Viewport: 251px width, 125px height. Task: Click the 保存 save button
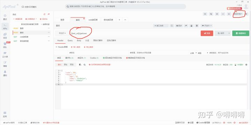coord(221,33)
